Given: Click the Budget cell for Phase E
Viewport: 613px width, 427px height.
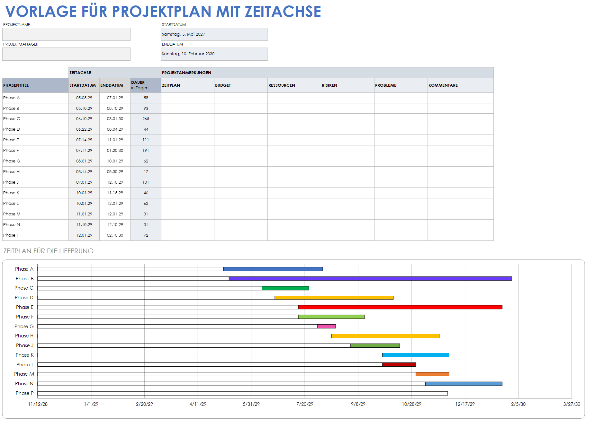Looking at the screenshot, I should tap(241, 140).
